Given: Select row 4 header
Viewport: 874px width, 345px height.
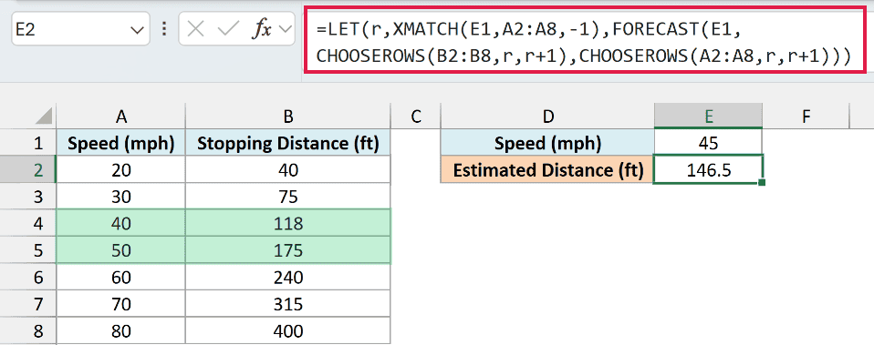Looking at the screenshot, I should [28, 224].
